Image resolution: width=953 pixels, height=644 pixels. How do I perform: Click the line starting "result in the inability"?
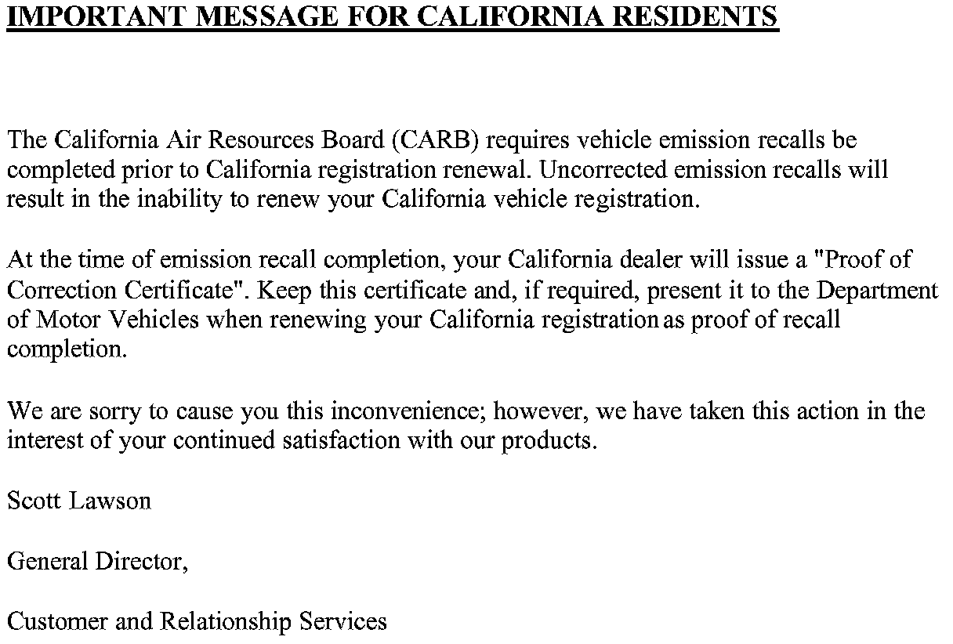351,200
